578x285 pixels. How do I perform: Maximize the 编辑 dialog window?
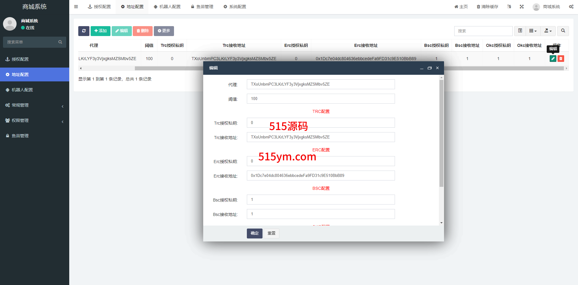(x=430, y=68)
